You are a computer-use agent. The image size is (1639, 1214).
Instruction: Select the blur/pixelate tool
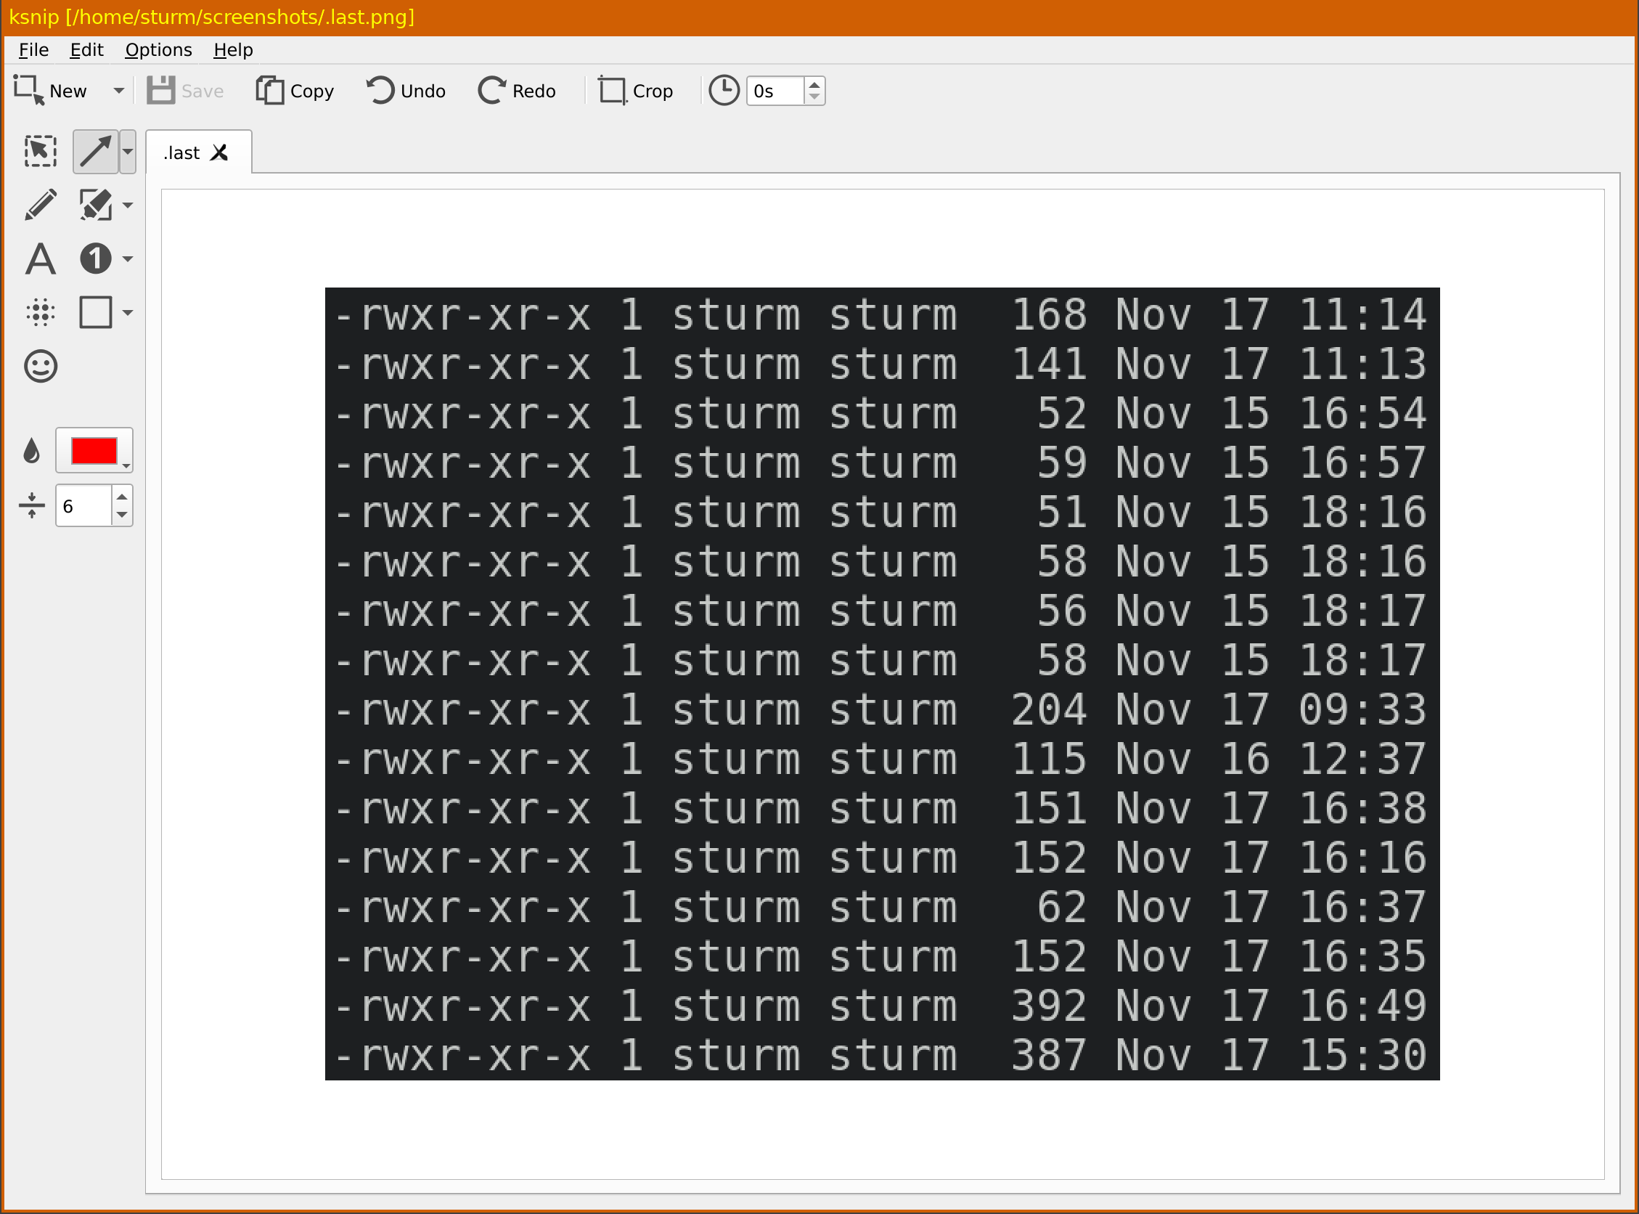[x=41, y=312]
